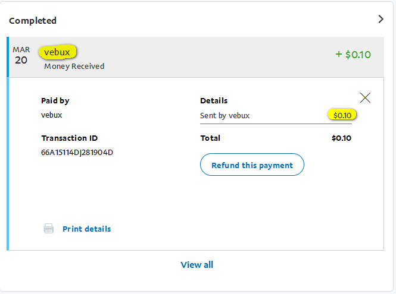Click the Refund this payment button
This screenshot has height=294, width=396.
pos(252,165)
